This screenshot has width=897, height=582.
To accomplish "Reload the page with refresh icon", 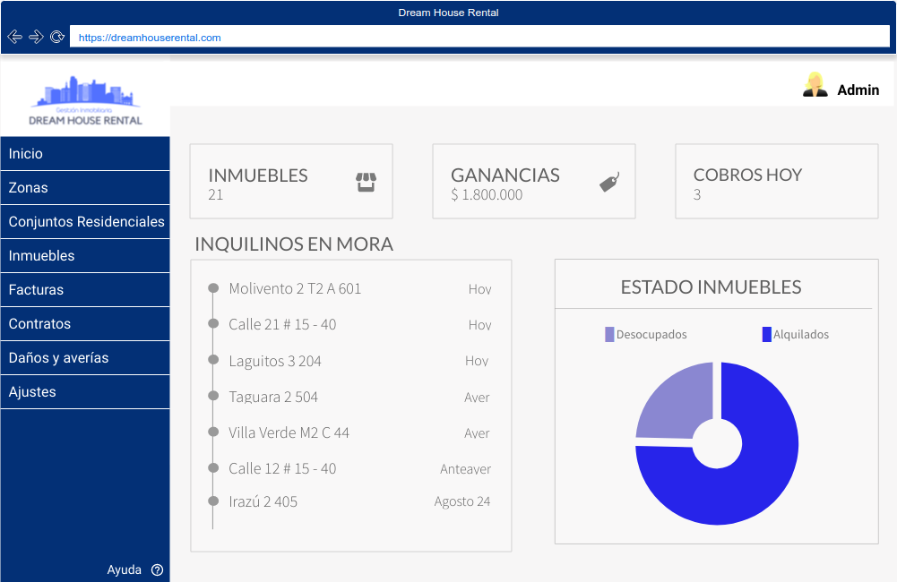I will (x=57, y=37).
